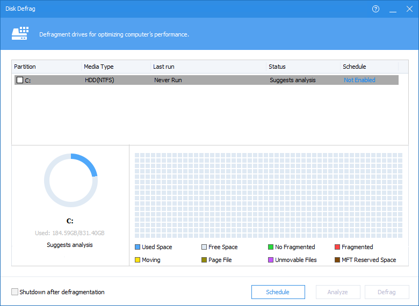
Task: Click the purple Unmovable Files legend swatch
Action: point(271,260)
